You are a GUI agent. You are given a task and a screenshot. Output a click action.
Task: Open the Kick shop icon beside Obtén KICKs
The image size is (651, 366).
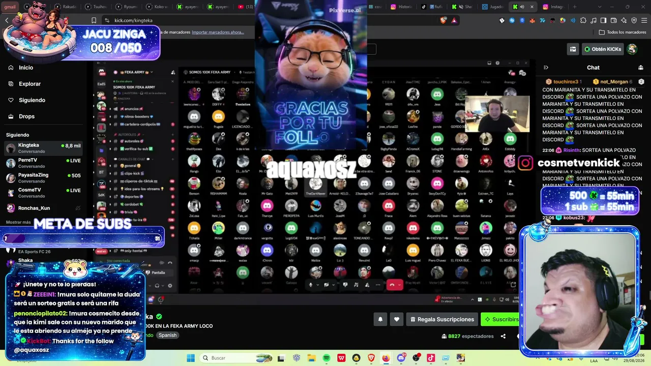click(x=573, y=49)
